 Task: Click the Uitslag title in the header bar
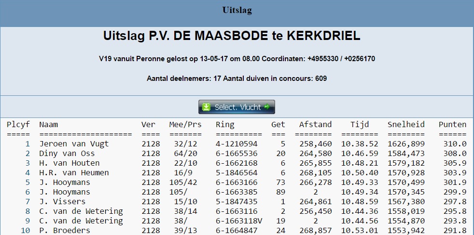[237, 10]
